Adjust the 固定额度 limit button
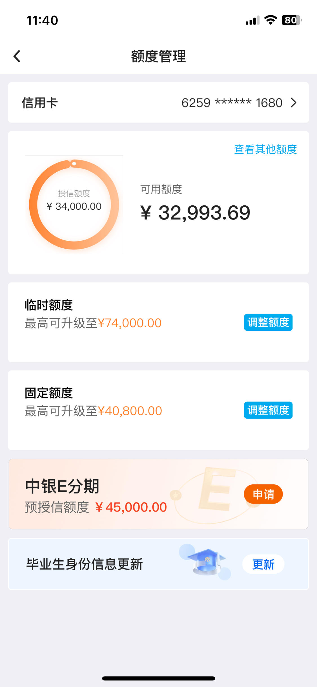 tap(268, 410)
